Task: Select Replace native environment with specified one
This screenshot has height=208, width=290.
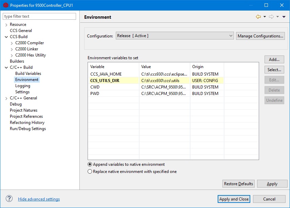Action: point(90,172)
